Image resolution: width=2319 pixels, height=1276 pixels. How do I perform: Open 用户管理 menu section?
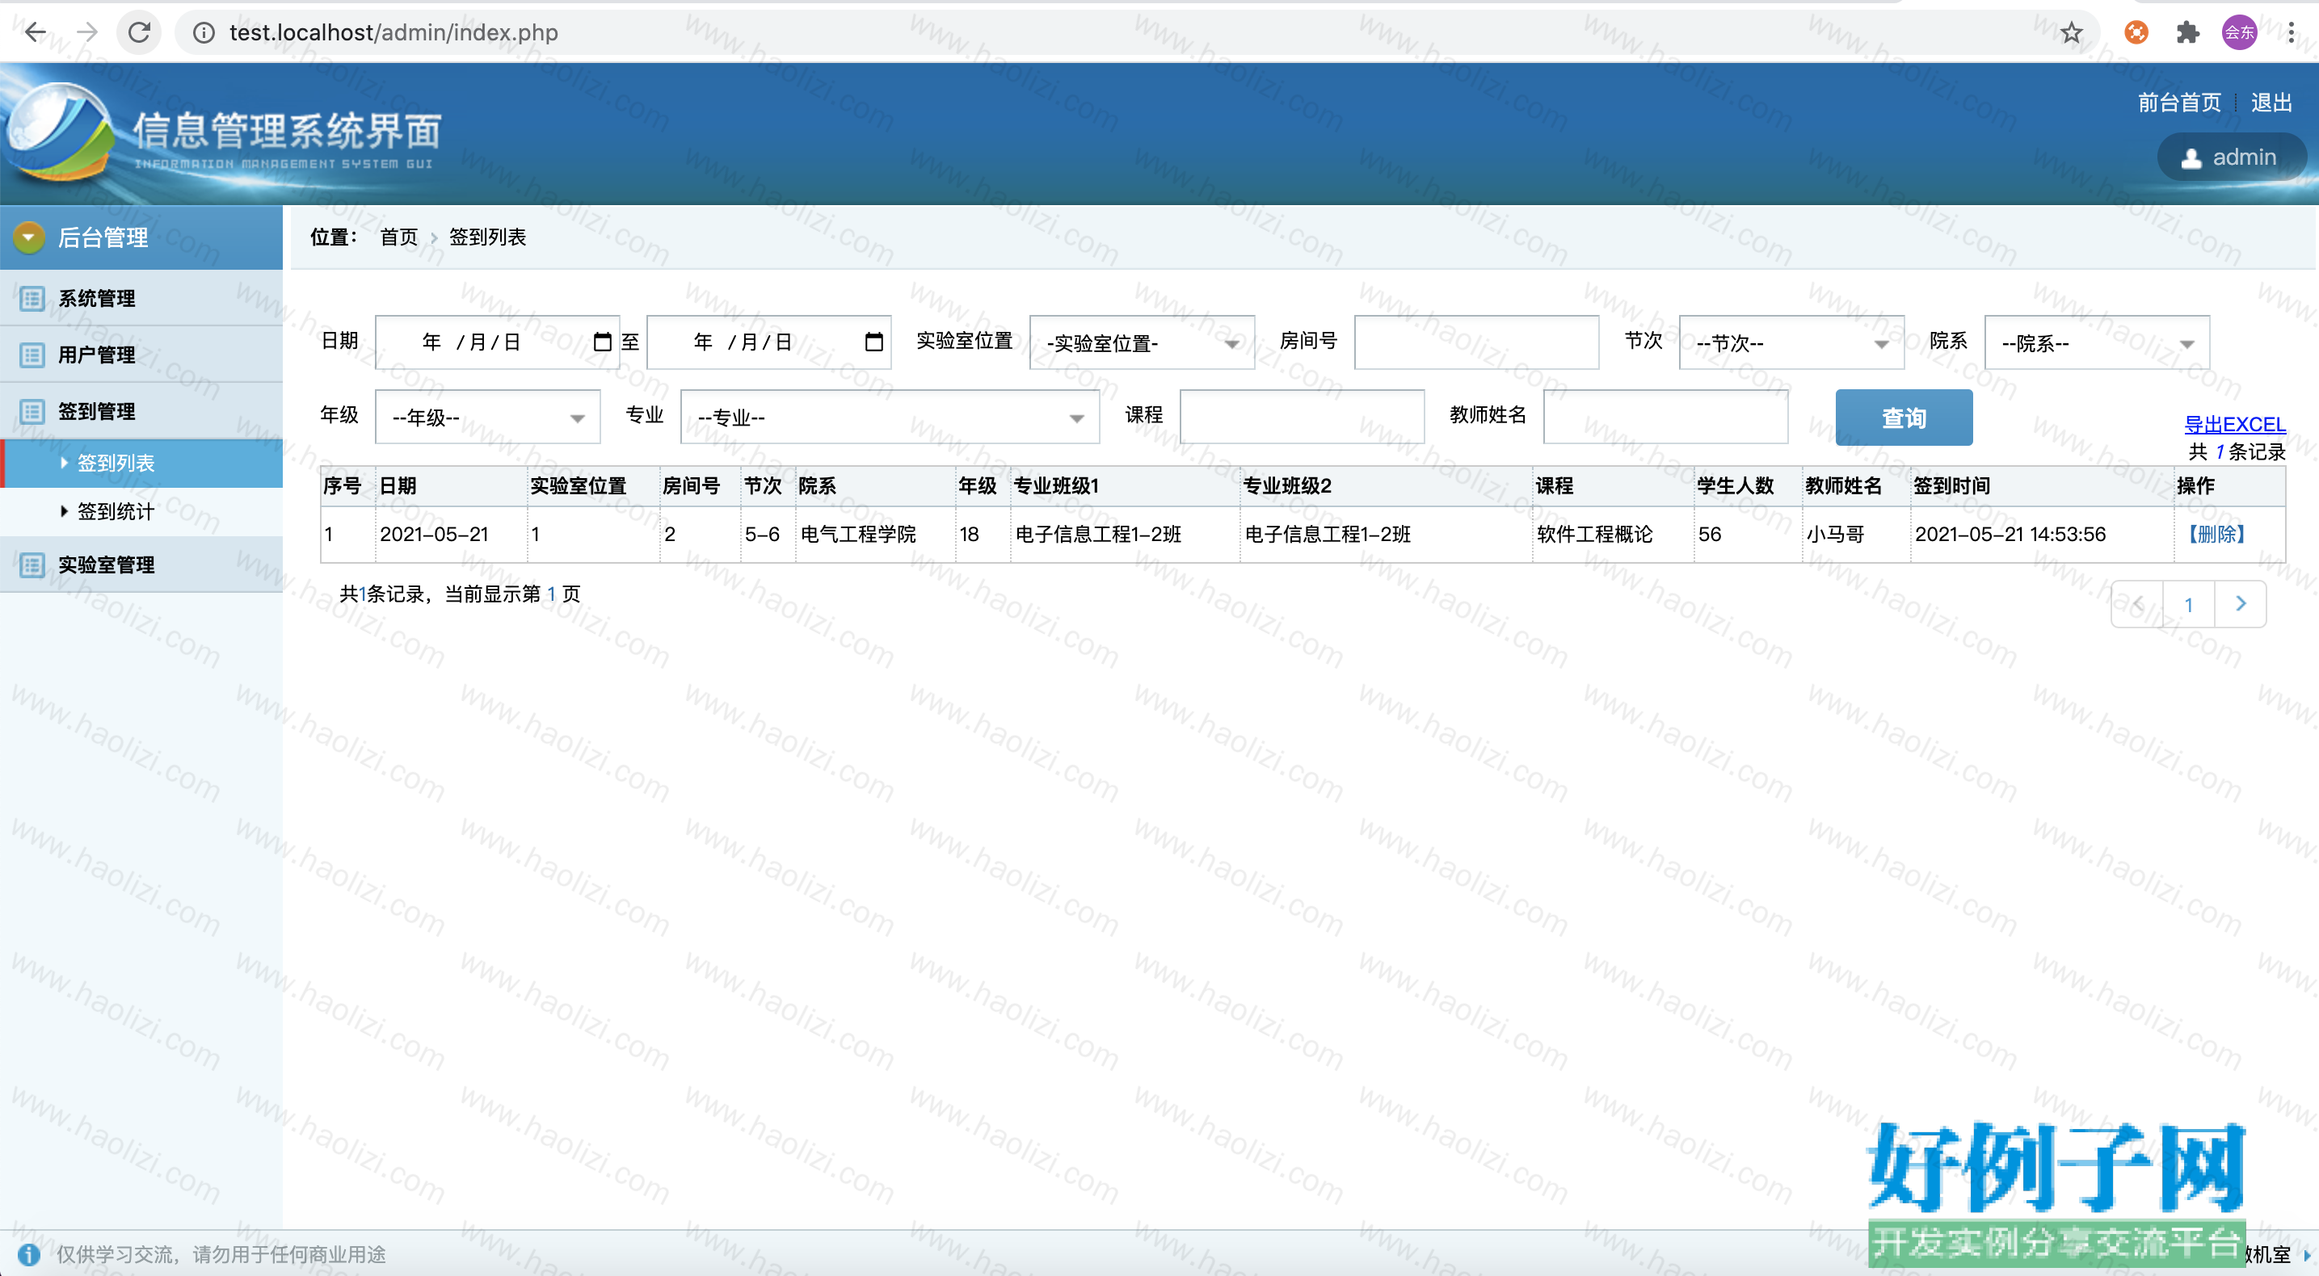pyautogui.click(x=141, y=355)
